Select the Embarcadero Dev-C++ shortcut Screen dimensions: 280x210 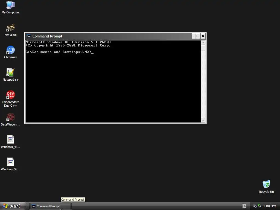[x=10, y=98]
